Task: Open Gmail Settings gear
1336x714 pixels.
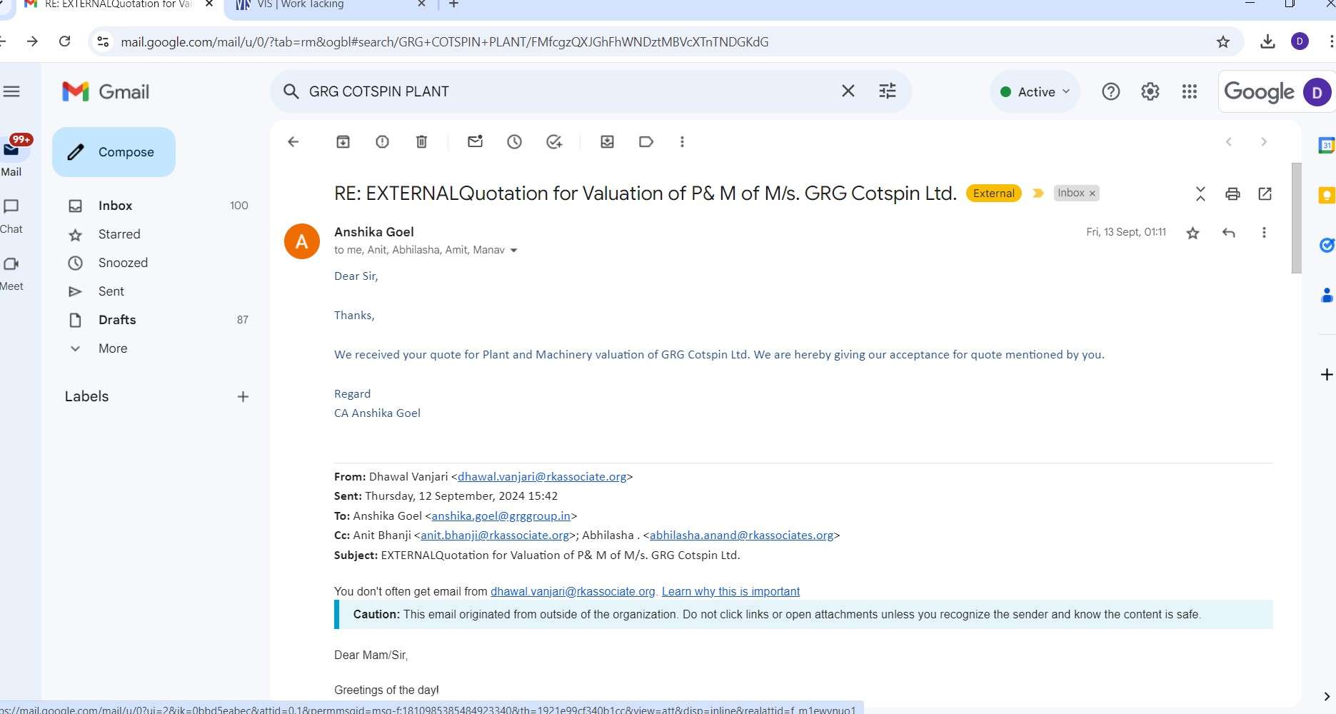Action: pos(1150,91)
